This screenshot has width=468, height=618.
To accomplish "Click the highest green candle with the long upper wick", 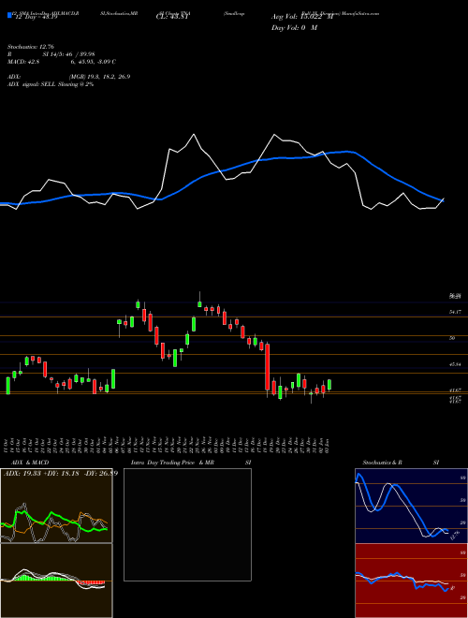I will [199, 302].
